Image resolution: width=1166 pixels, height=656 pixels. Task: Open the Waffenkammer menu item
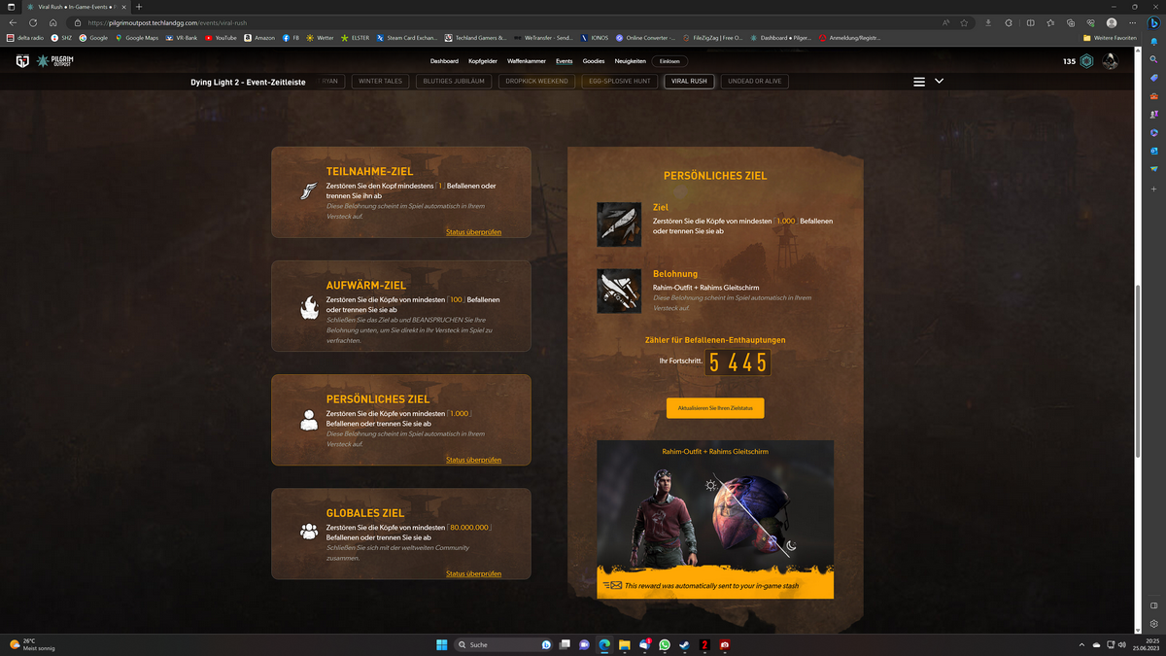coord(527,61)
